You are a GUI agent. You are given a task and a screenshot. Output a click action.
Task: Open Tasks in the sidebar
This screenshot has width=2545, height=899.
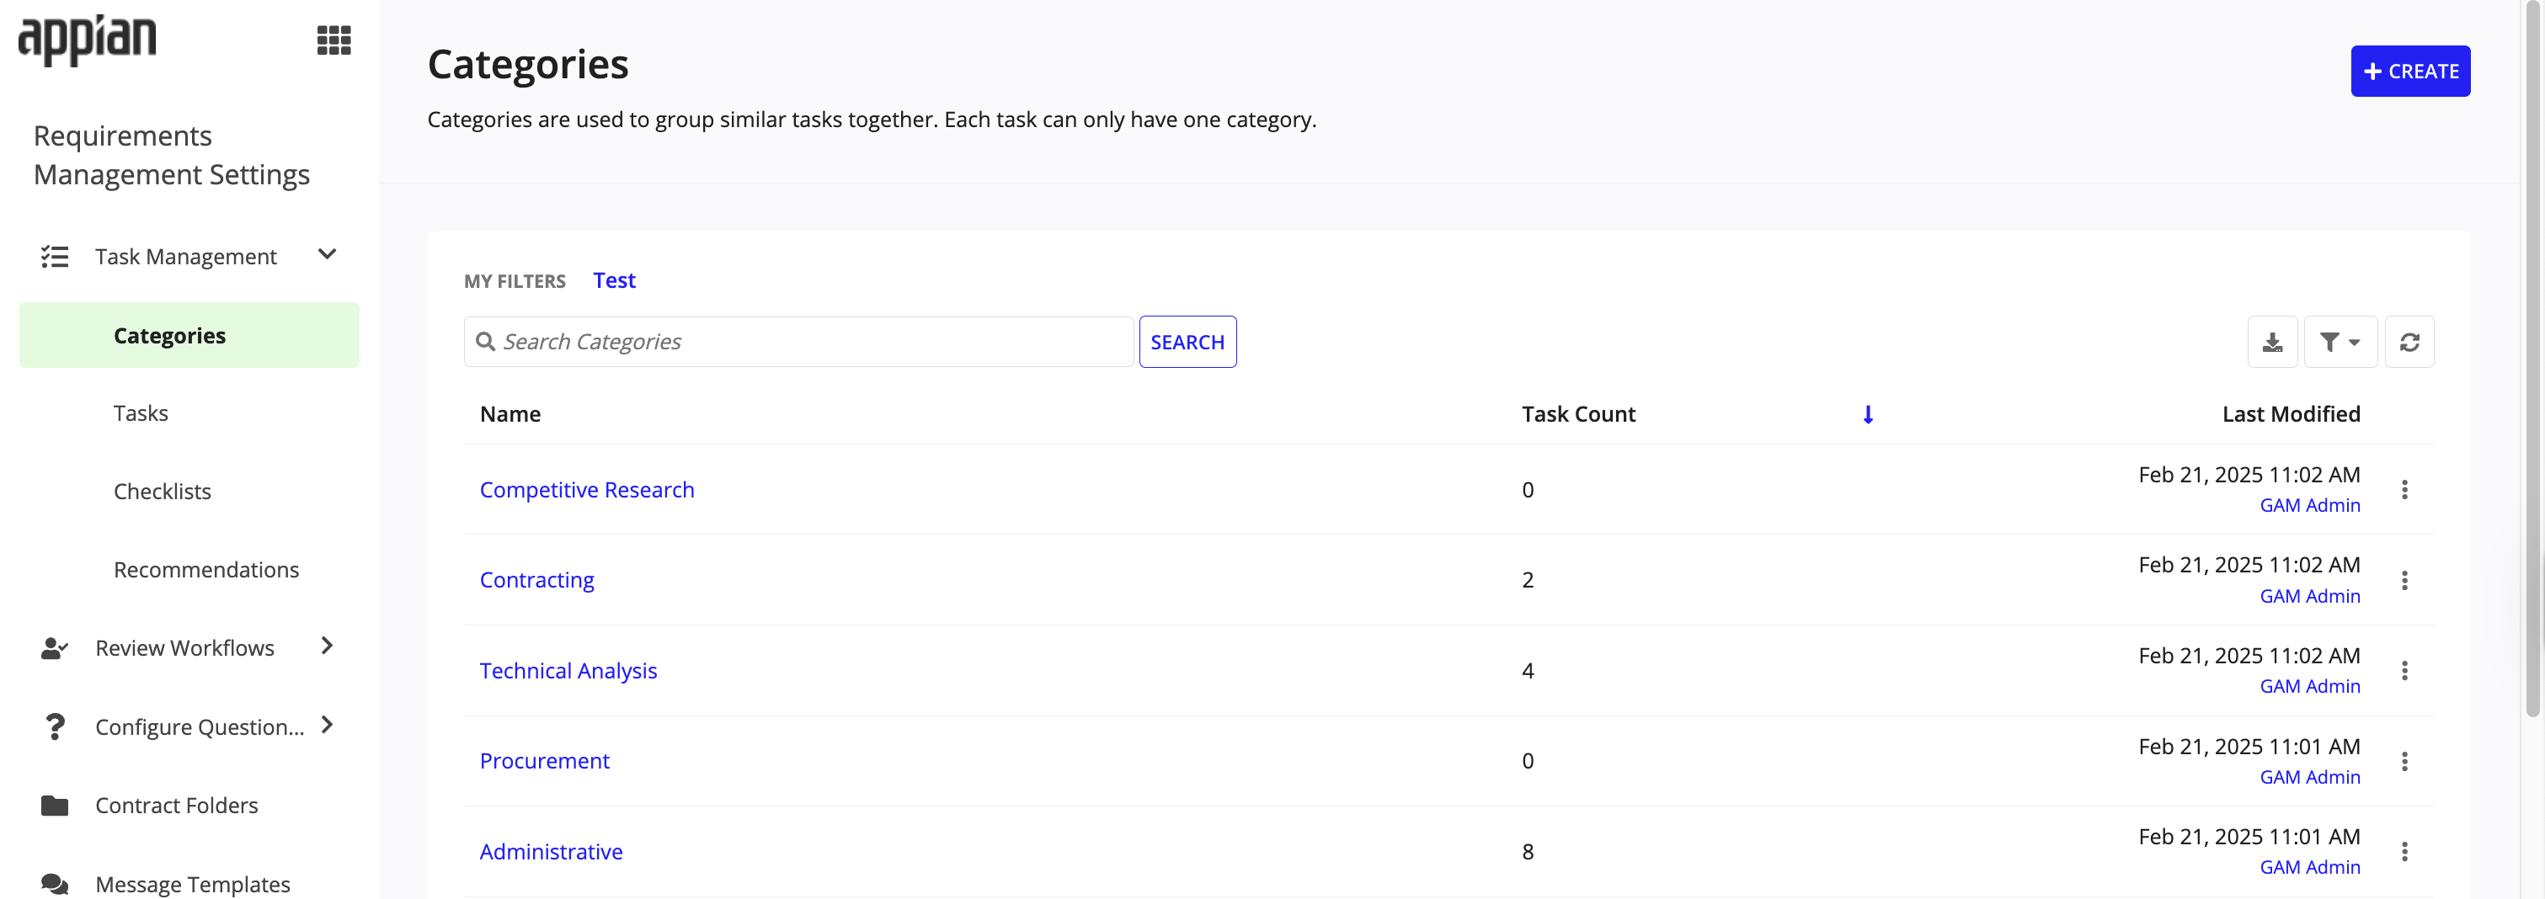[141, 413]
